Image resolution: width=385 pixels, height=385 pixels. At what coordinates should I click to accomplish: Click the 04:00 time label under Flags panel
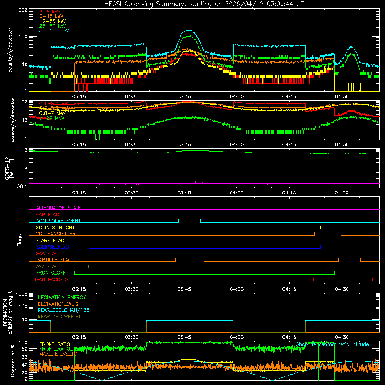(236, 289)
